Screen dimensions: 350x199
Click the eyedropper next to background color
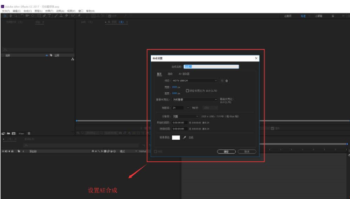[184, 138]
